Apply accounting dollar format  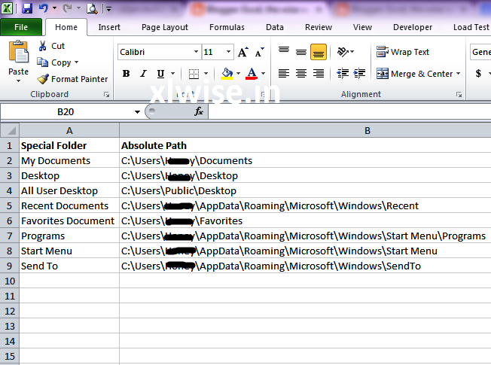478,74
